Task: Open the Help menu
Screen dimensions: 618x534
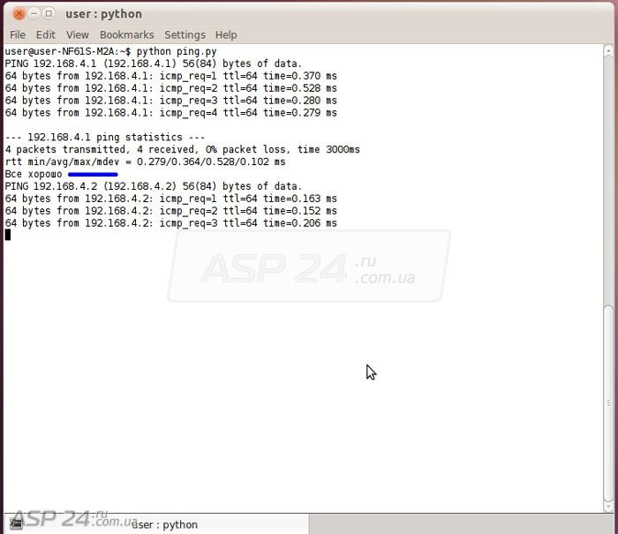Action: [x=226, y=34]
